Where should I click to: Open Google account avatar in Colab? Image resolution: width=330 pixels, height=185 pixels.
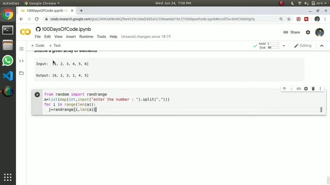[x=320, y=32]
